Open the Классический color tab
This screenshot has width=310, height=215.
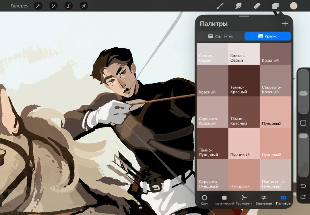pos(224,200)
